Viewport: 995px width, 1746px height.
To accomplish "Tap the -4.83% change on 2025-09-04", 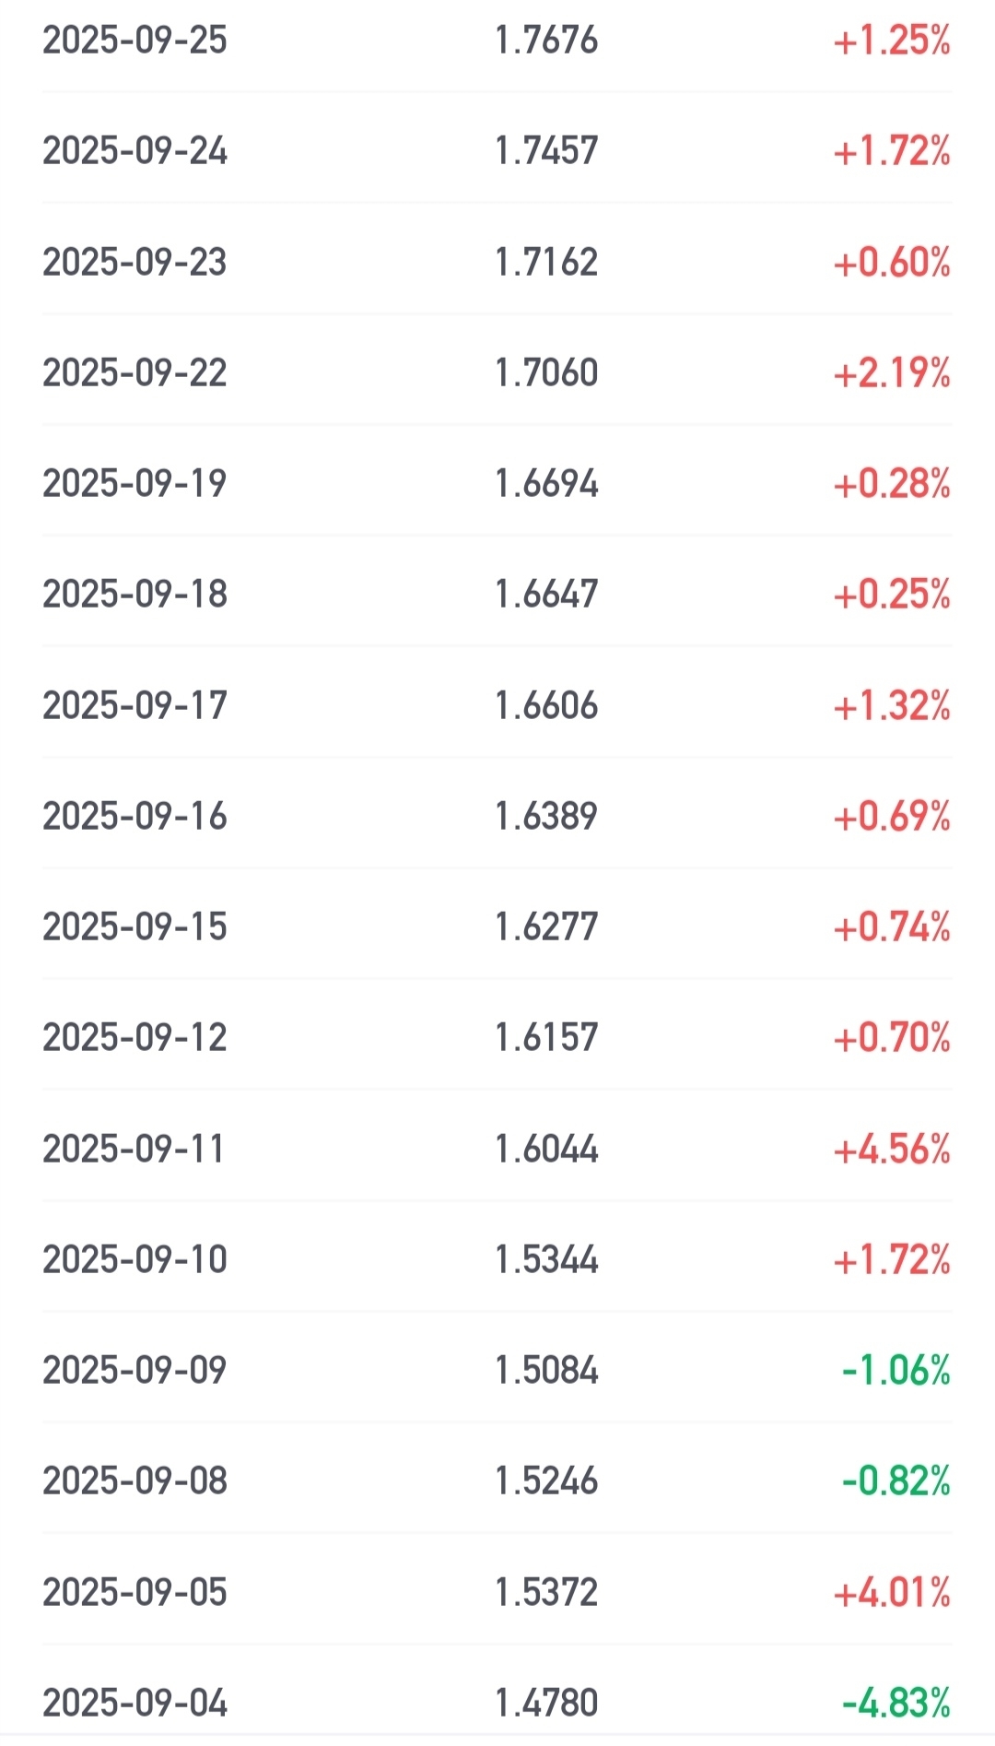I will coord(895,1704).
